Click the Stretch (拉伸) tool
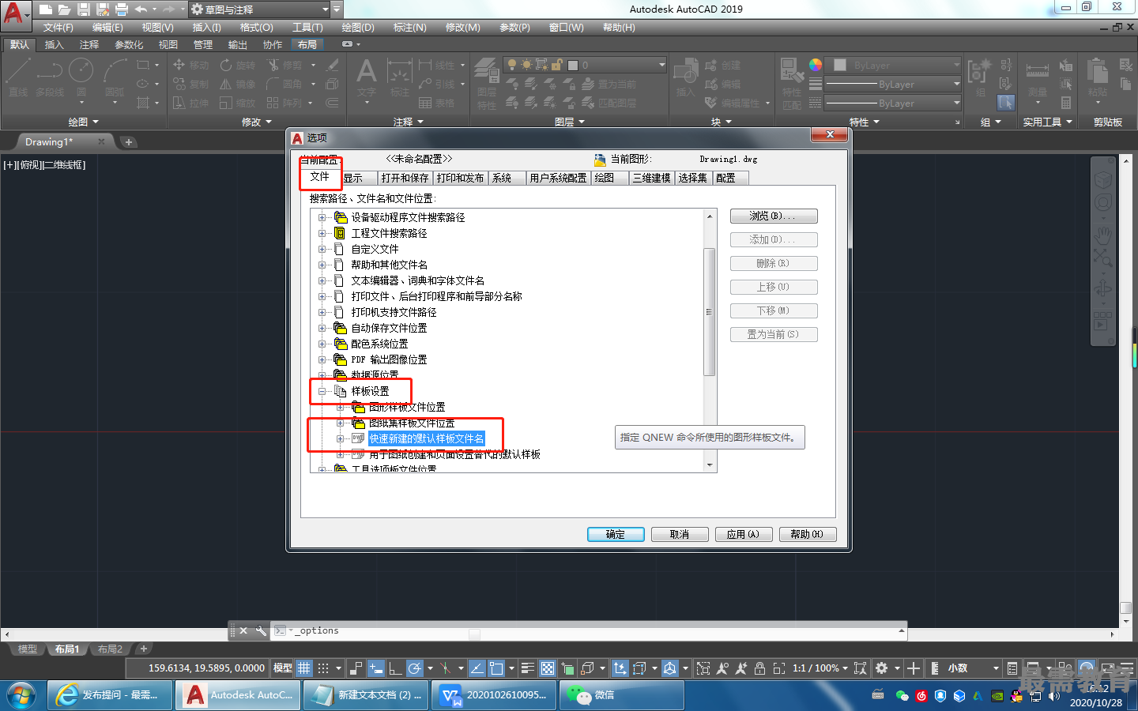 point(191,103)
